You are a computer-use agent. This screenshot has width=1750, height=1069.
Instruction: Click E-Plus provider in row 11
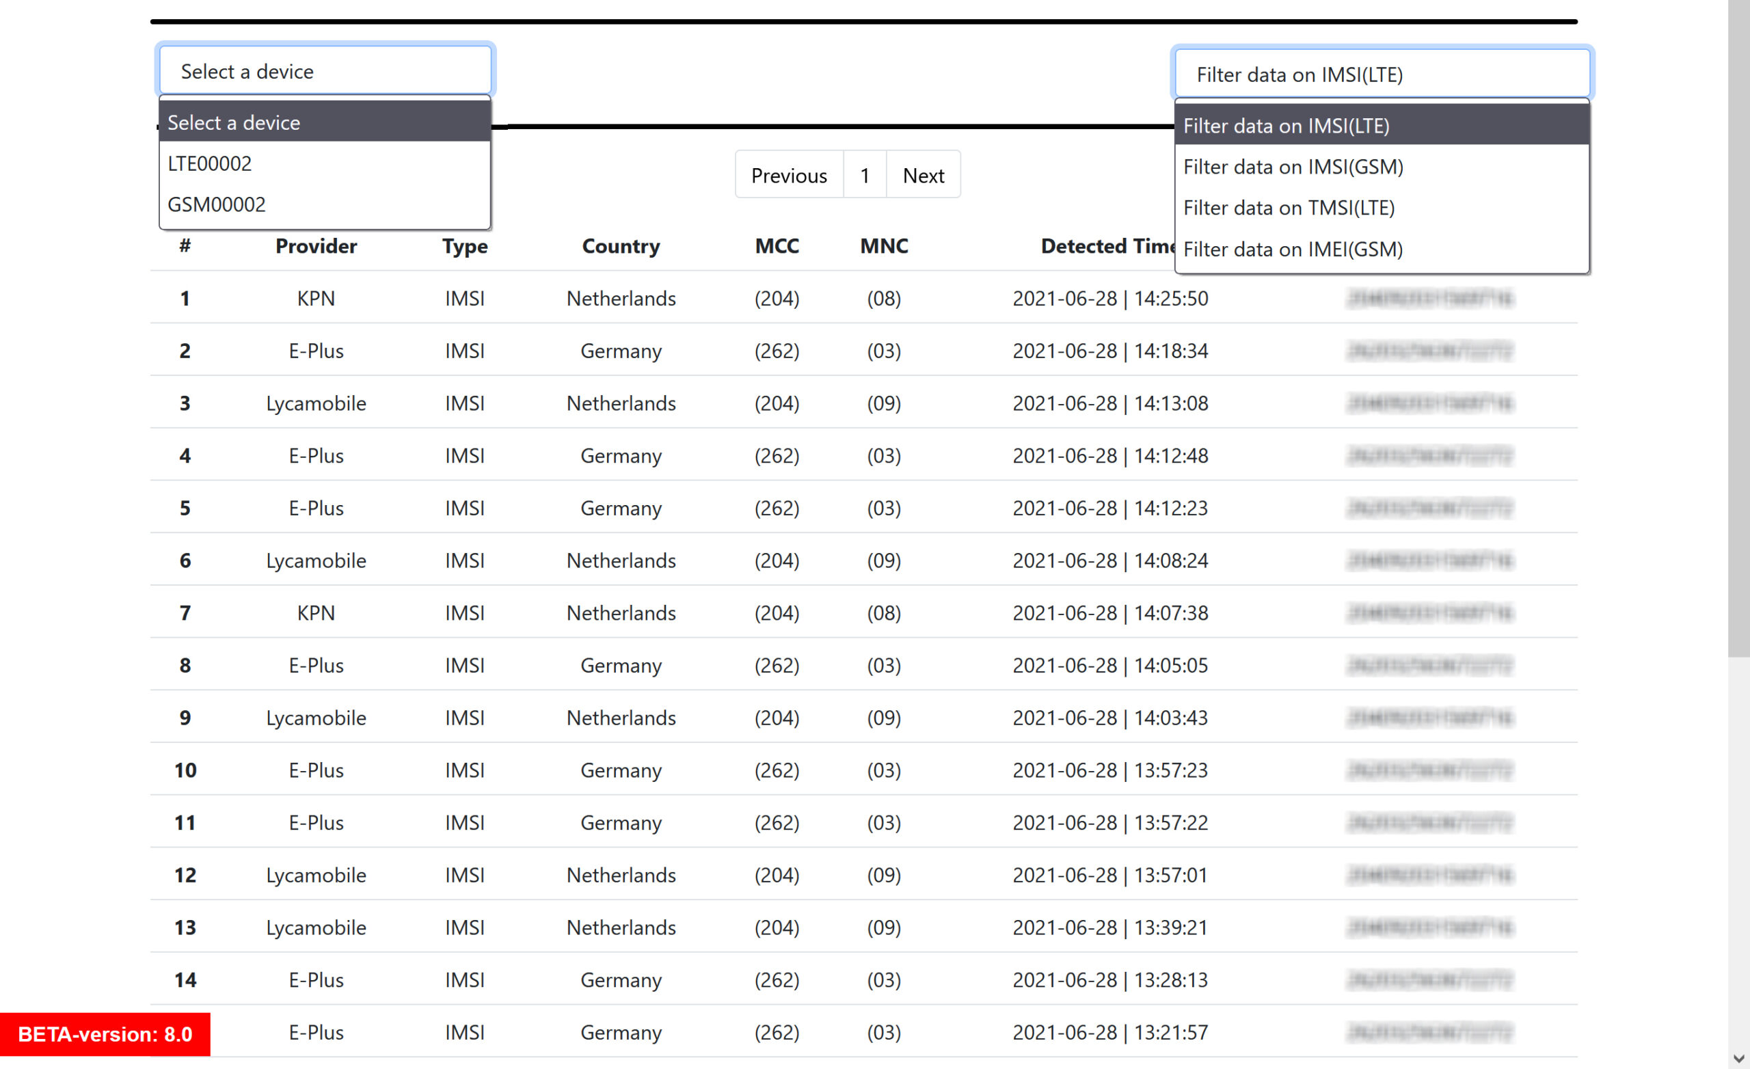pos(316,822)
